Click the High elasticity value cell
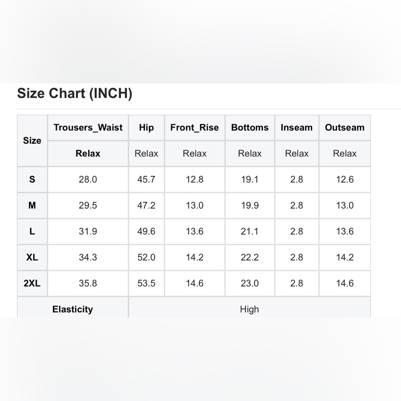Image resolution: width=401 pixels, height=401 pixels. (x=249, y=308)
